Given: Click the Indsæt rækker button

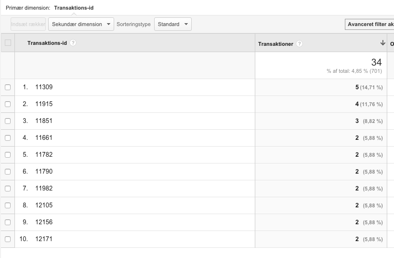Looking at the screenshot, I should point(28,24).
